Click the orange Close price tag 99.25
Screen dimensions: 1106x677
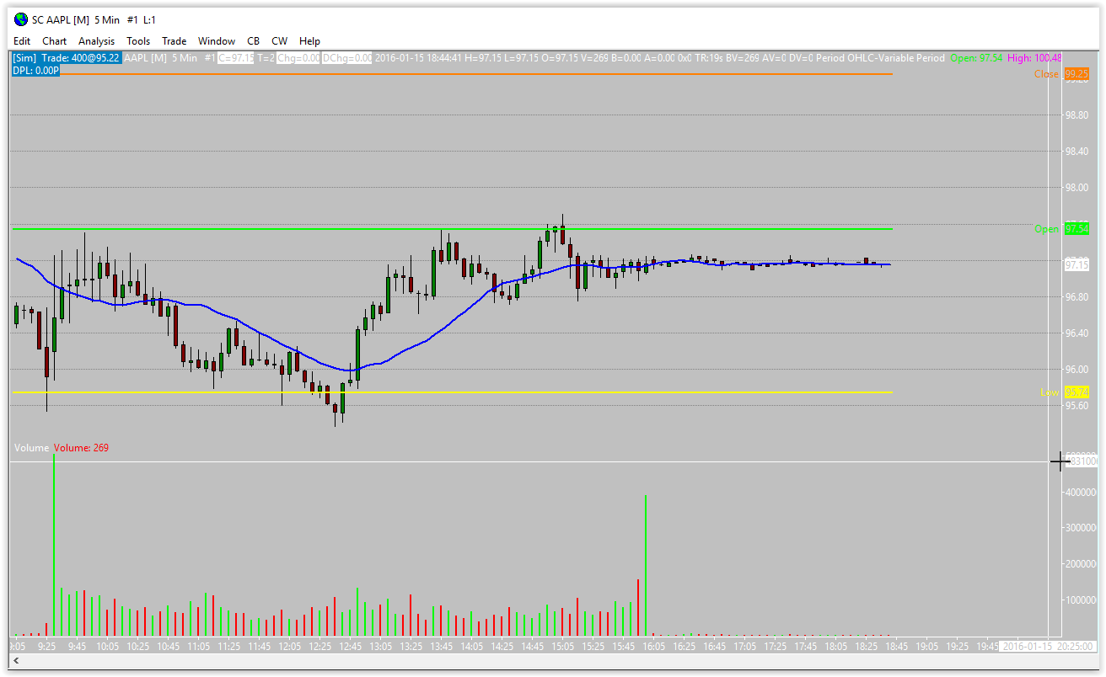[x=1076, y=74]
